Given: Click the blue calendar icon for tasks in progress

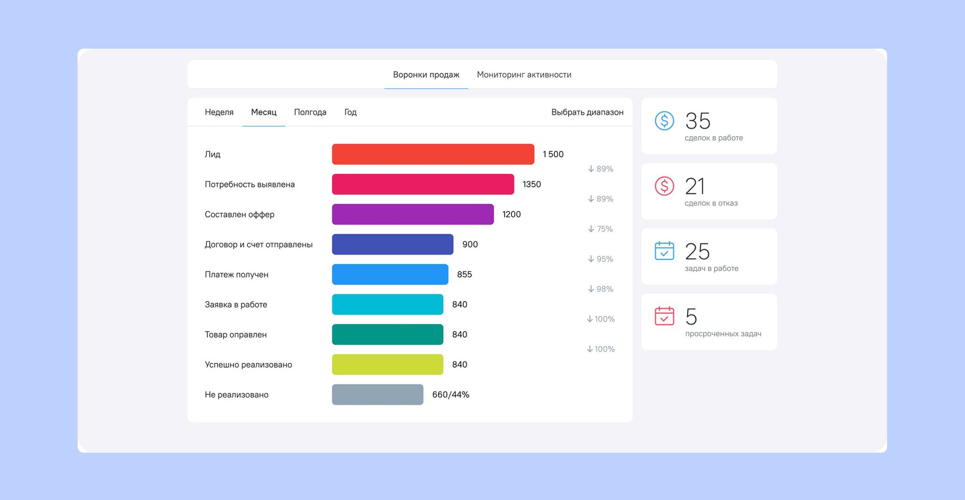Looking at the screenshot, I should (x=664, y=251).
